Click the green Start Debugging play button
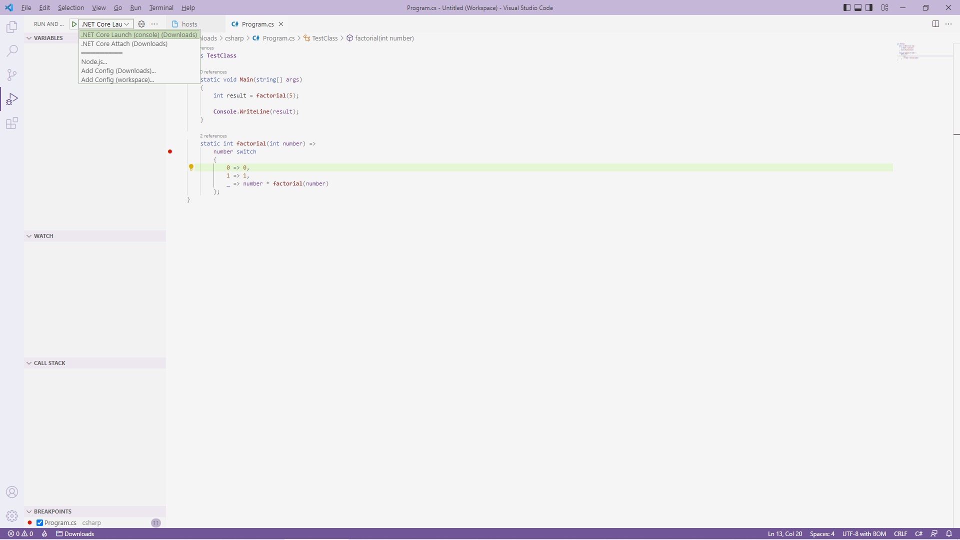The width and height of the screenshot is (960, 540). pyautogui.click(x=74, y=24)
